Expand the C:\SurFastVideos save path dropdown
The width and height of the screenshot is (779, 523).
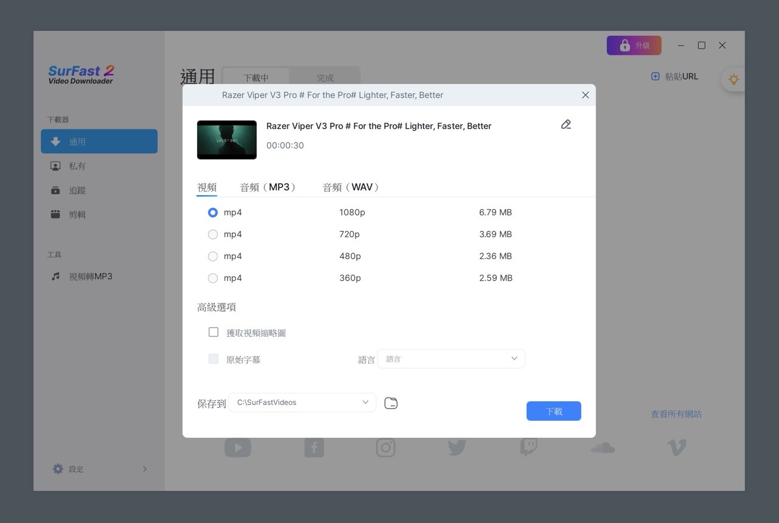pyautogui.click(x=302, y=403)
